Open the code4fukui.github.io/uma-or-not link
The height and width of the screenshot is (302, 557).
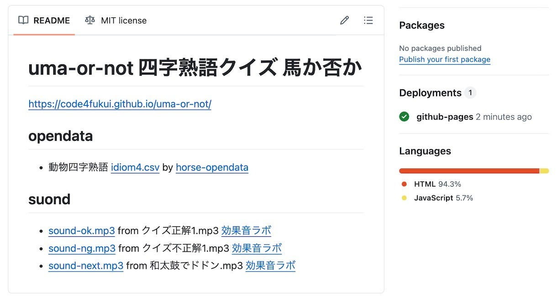(120, 104)
